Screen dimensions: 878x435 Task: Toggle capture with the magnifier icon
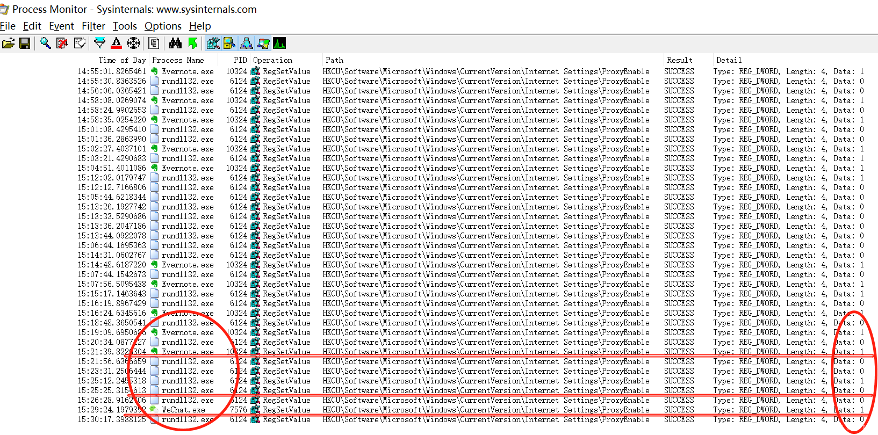[x=45, y=44]
